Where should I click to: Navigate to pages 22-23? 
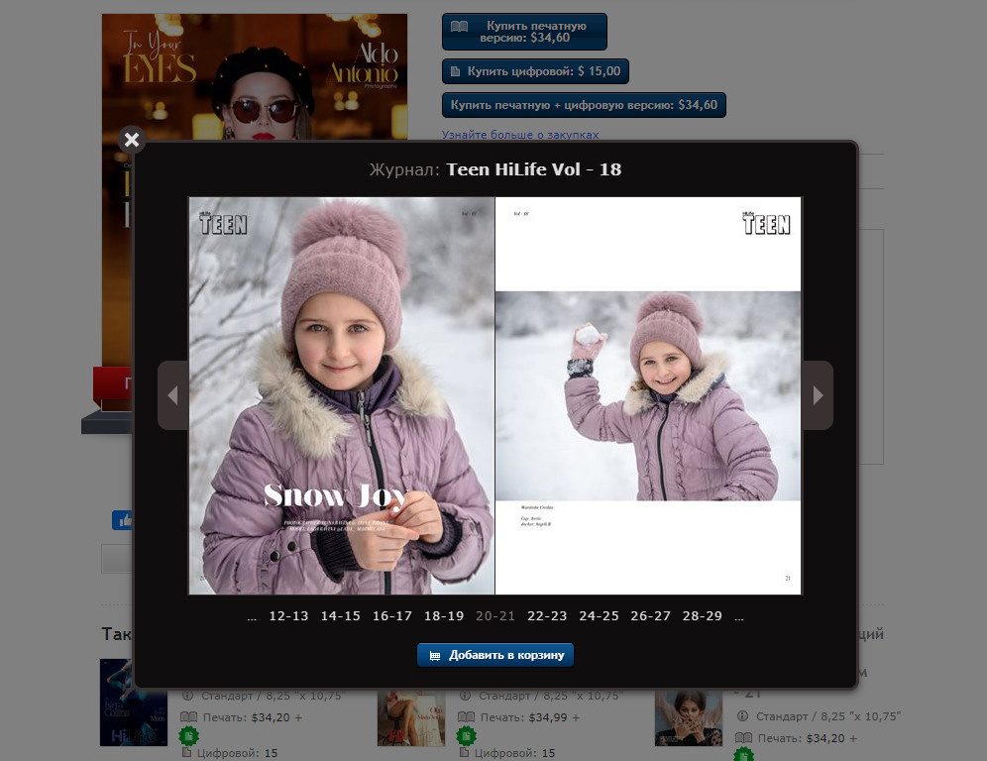pyautogui.click(x=547, y=616)
